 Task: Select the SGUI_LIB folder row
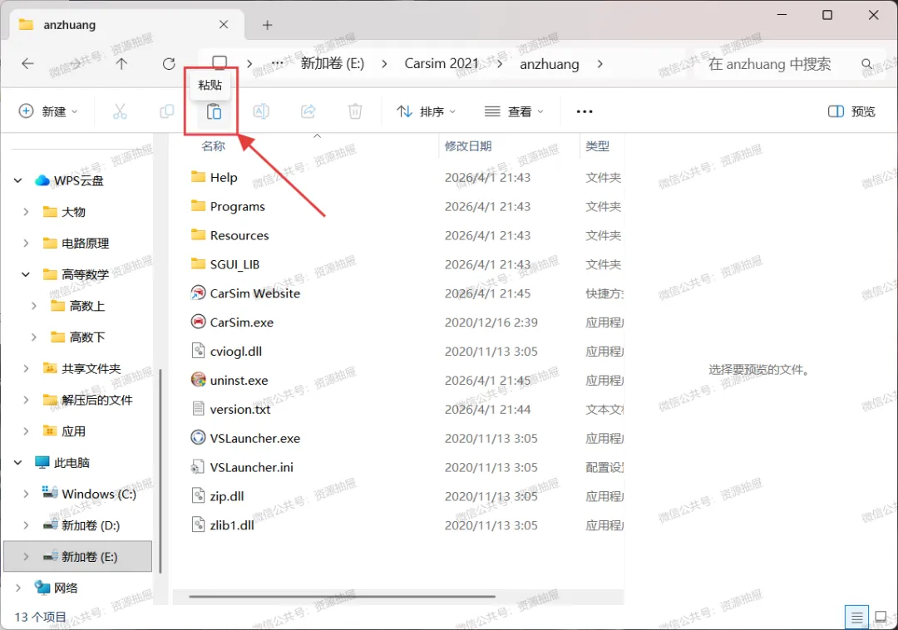tap(407, 264)
